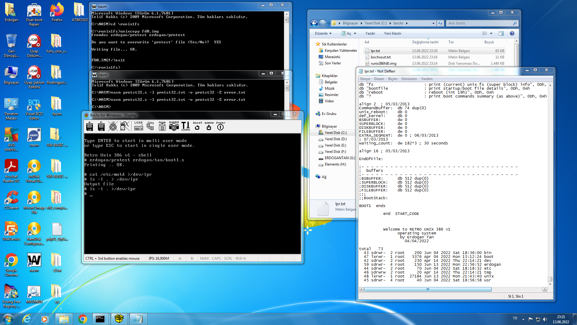Open the Düzenle dropdown menu

click(323, 33)
